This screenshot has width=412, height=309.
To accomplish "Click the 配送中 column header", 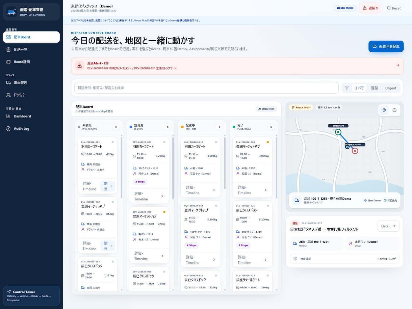I will pyautogui.click(x=202, y=127).
